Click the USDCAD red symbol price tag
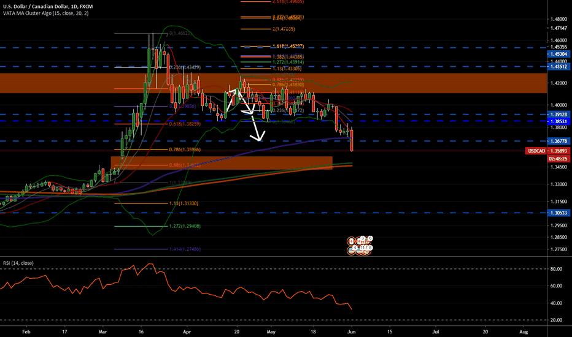 click(536, 151)
